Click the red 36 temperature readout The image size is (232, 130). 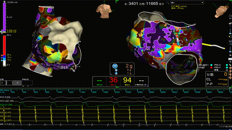pyautogui.click(x=113, y=80)
